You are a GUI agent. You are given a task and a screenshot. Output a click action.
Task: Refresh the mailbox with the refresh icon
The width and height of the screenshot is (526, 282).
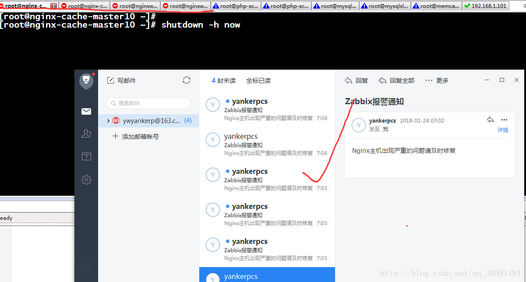click(x=186, y=80)
